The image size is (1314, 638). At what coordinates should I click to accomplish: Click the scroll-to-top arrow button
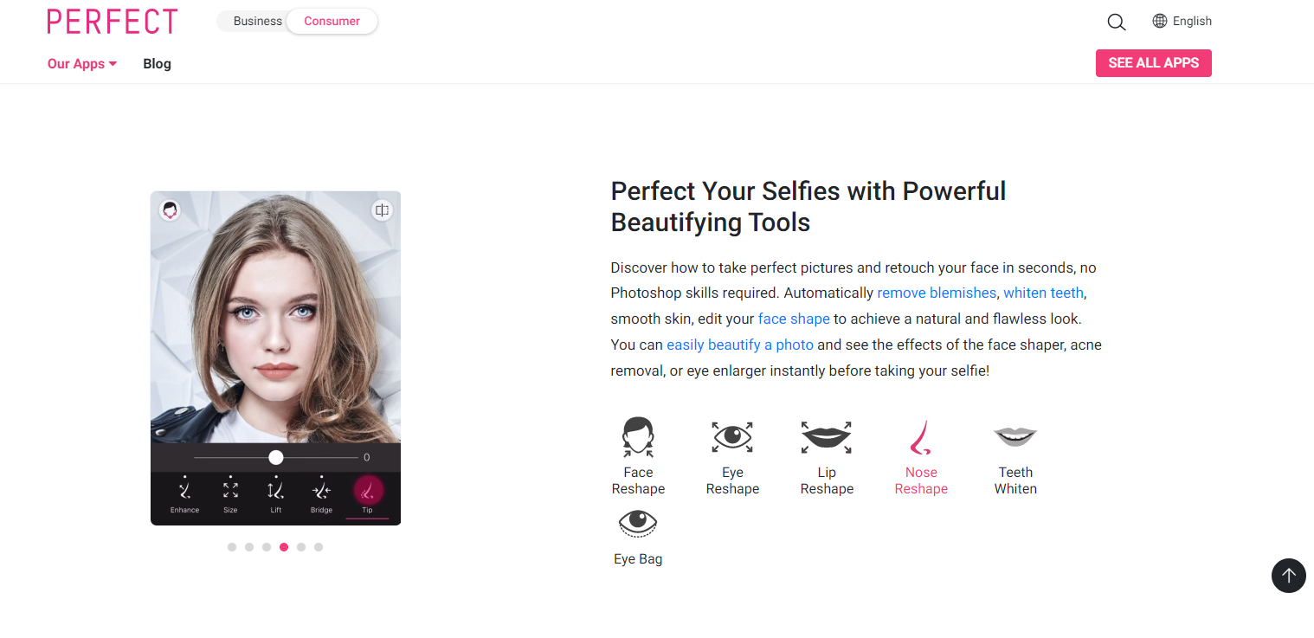1288,575
